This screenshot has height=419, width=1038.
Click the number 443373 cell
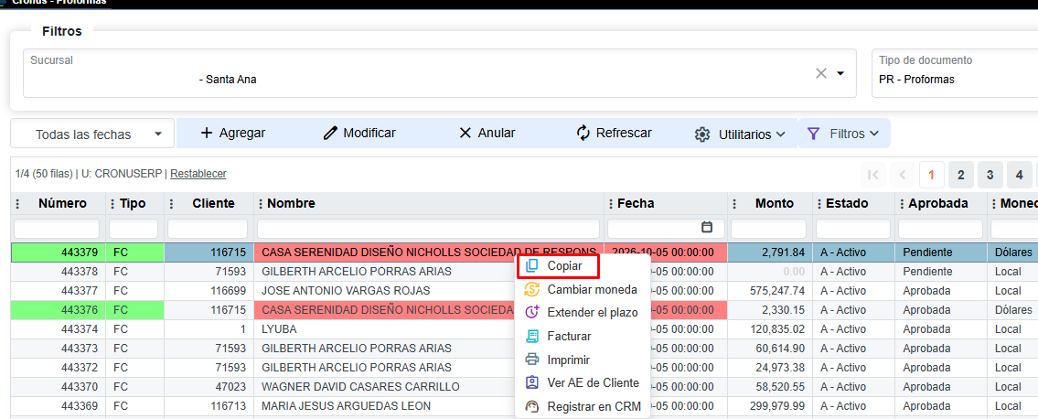59,349
